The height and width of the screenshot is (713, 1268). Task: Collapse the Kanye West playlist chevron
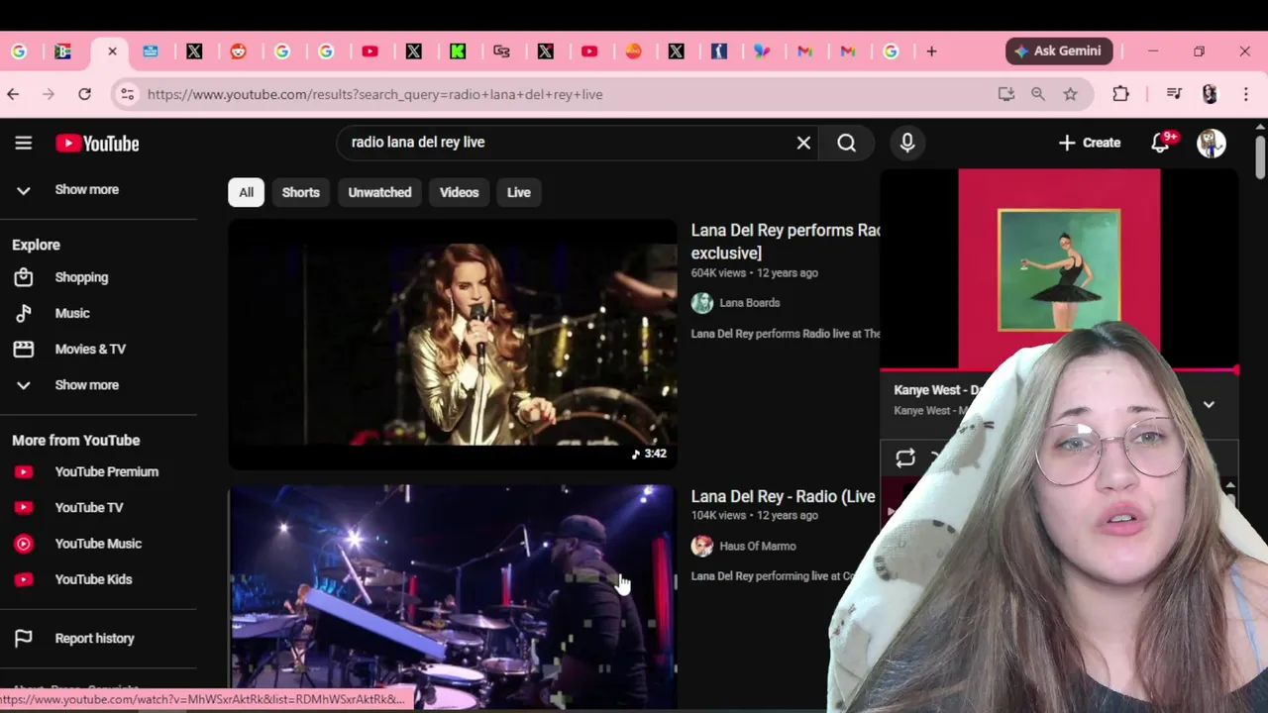1209,404
